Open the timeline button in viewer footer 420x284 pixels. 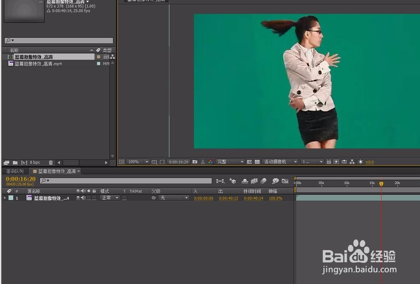[344, 162]
